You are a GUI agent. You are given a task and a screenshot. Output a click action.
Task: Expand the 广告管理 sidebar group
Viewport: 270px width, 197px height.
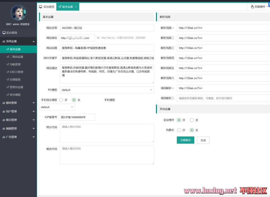[19, 137]
